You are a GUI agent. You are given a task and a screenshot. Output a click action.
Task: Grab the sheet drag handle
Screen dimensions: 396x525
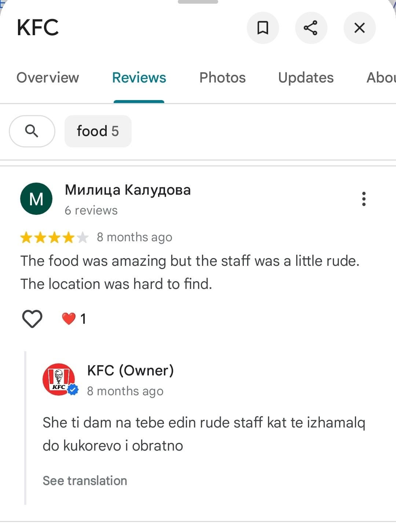(x=198, y=2)
